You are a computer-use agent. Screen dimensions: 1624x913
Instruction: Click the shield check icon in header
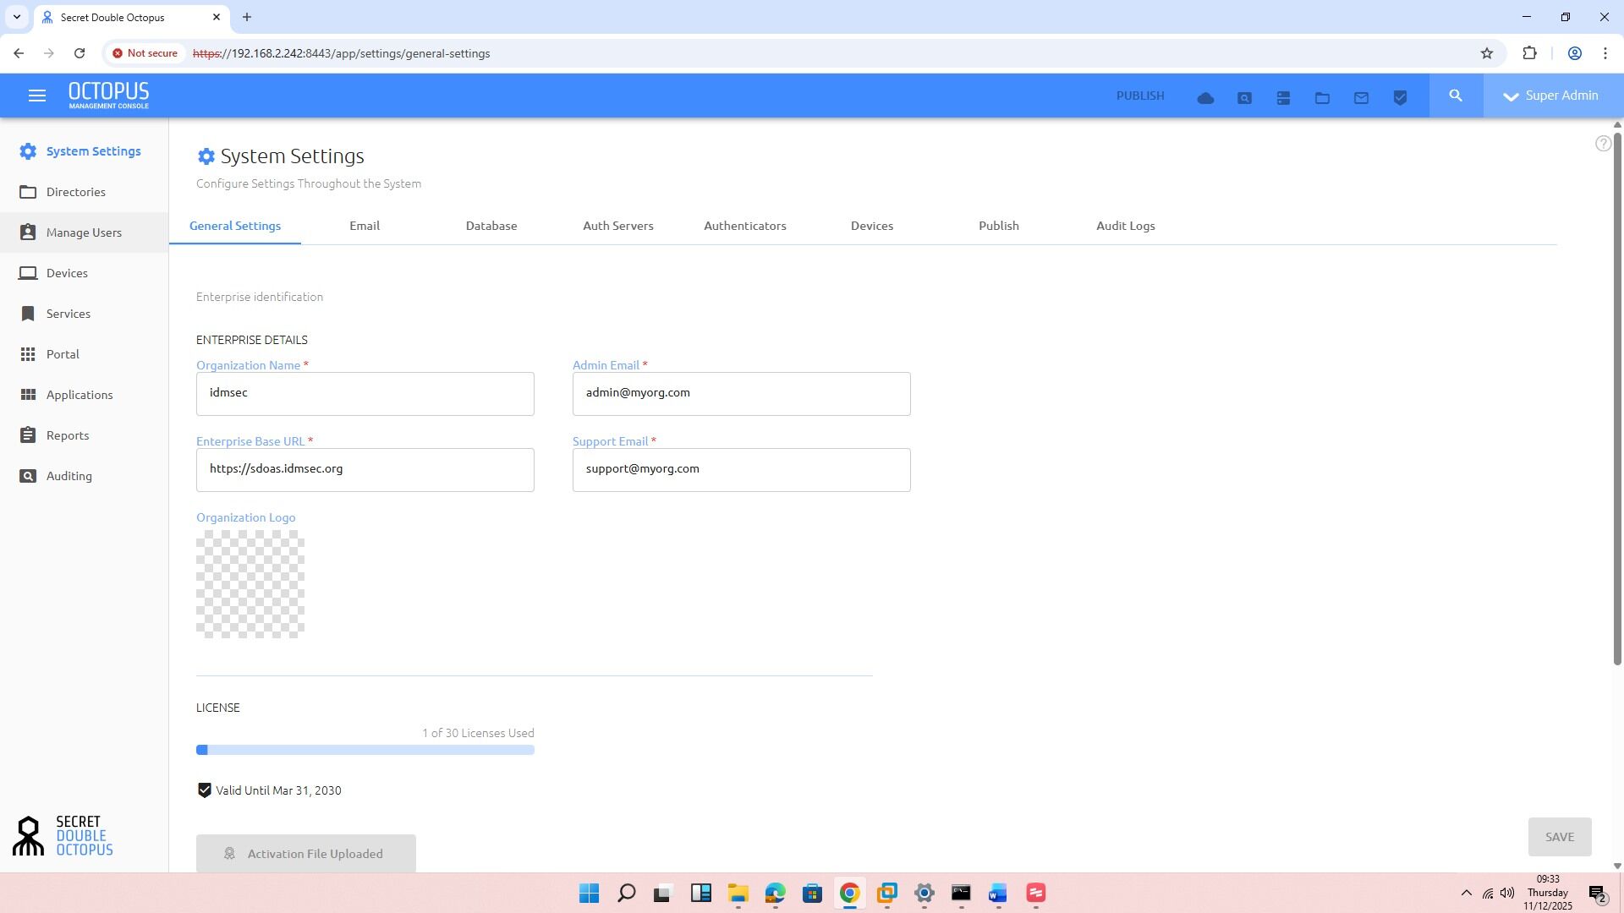(1400, 98)
